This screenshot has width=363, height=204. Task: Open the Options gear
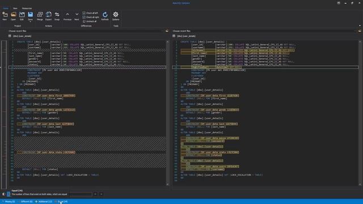click(x=116, y=16)
